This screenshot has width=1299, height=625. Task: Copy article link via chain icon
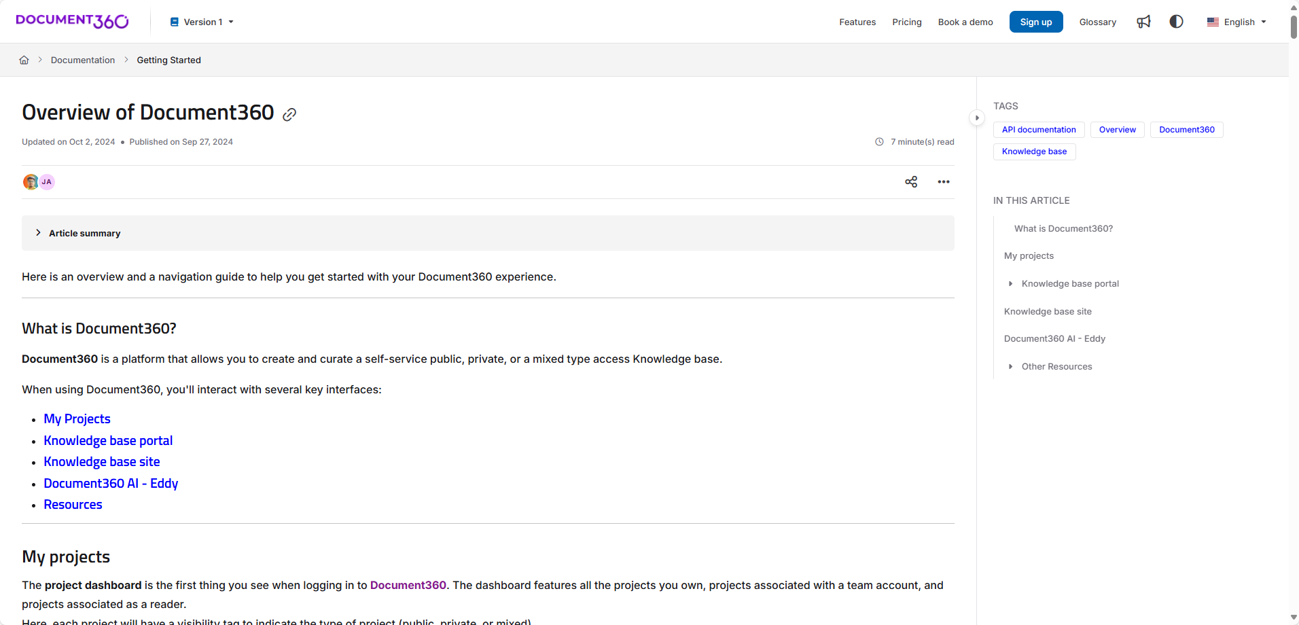(x=289, y=115)
